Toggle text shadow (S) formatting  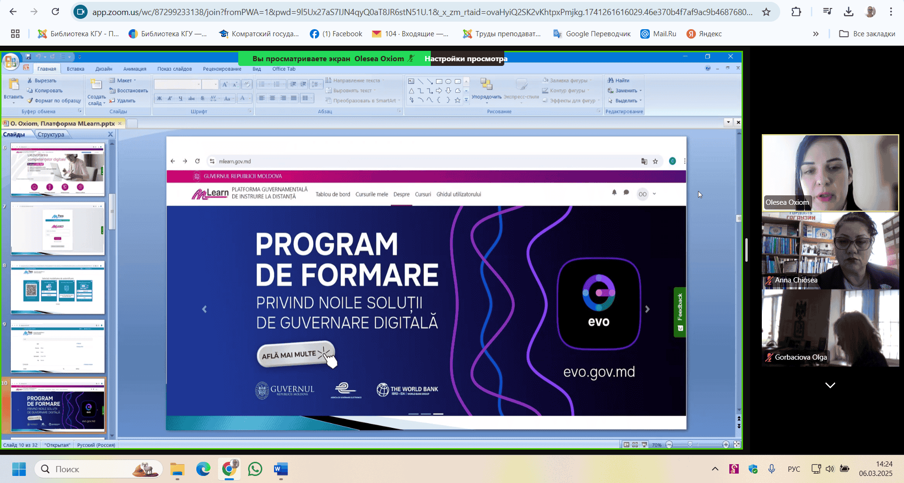(x=202, y=98)
